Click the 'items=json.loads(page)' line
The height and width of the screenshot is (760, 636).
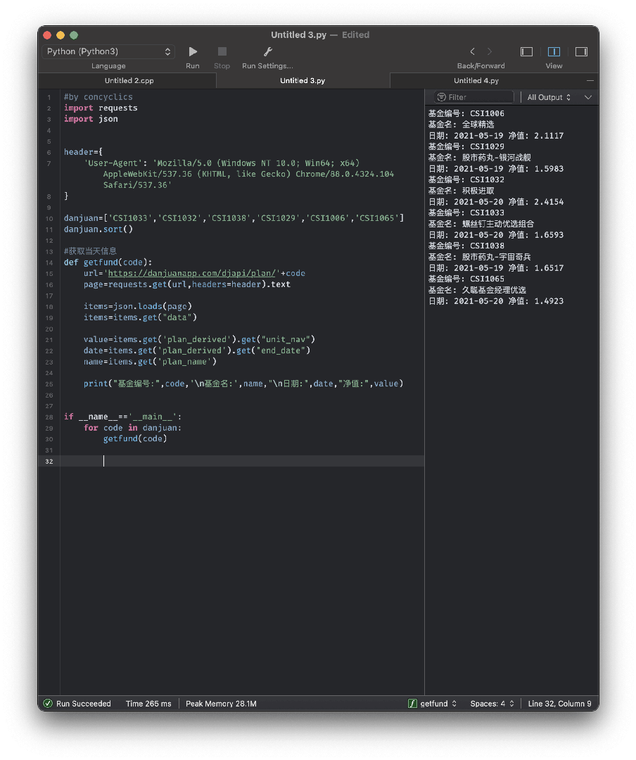click(x=138, y=306)
